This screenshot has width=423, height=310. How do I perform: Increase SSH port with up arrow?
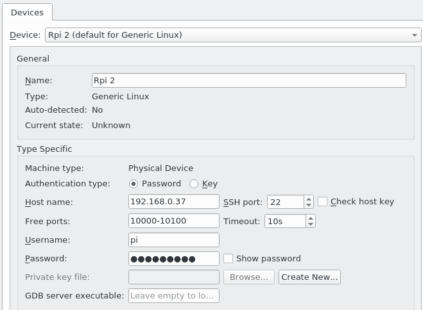309,199
